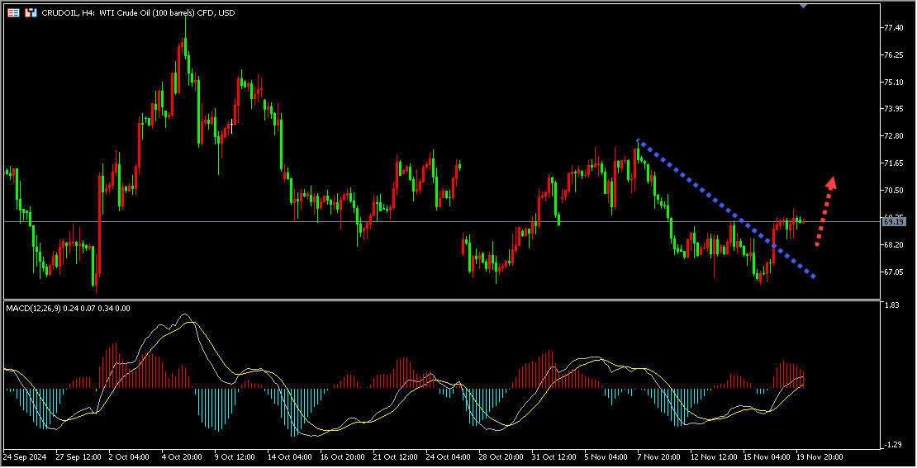
Task: Click the 24 Sep 2024 date label
Action: pos(25,456)
